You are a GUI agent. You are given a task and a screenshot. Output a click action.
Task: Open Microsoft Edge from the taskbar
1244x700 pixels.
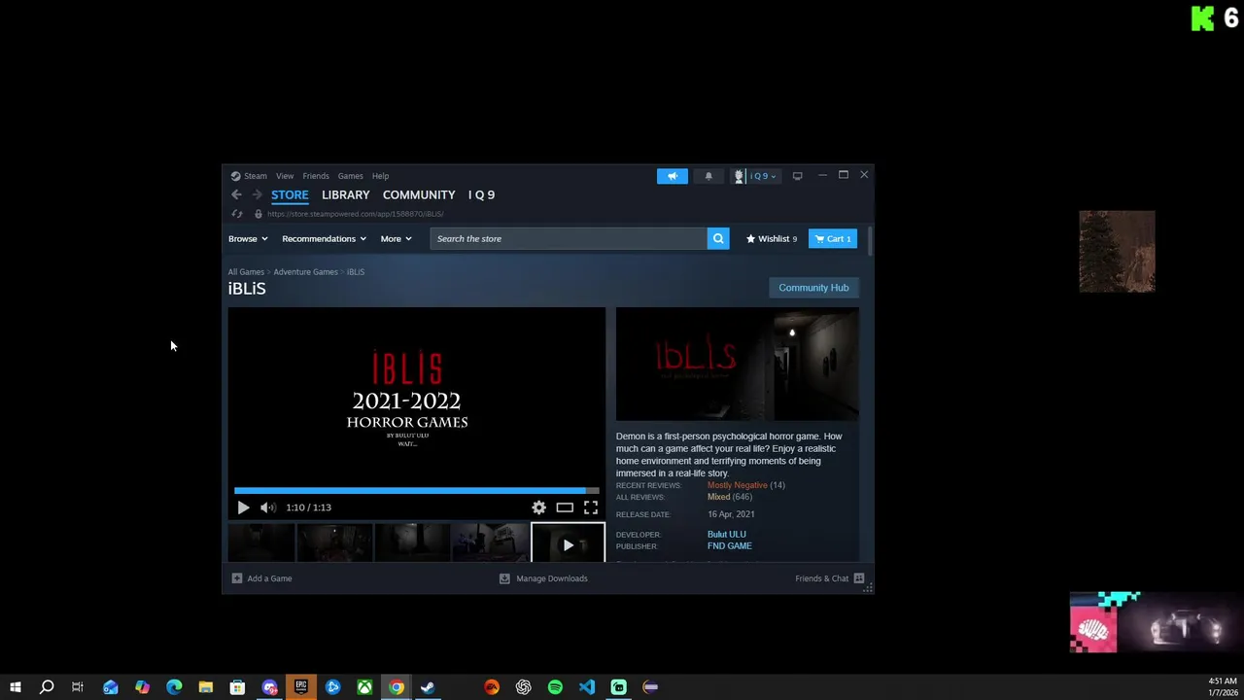[x=174, y=687]
